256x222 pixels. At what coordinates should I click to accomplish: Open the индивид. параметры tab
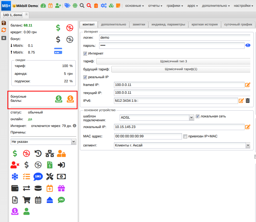168,24
